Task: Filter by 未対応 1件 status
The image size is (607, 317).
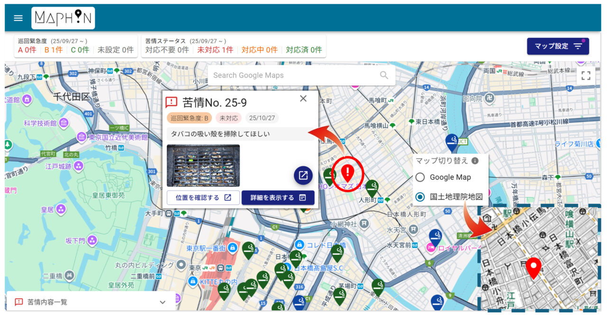Action: pos(215,50)
